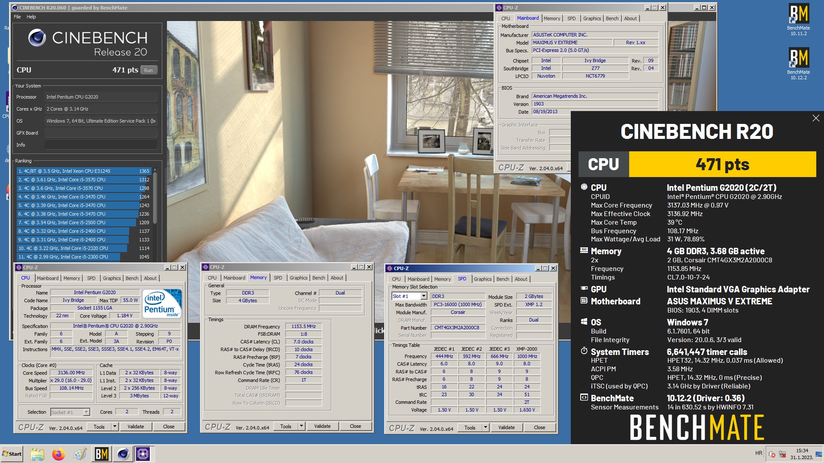Click Tools button in CPU-Z SPD window

click(x=470, y=427)
